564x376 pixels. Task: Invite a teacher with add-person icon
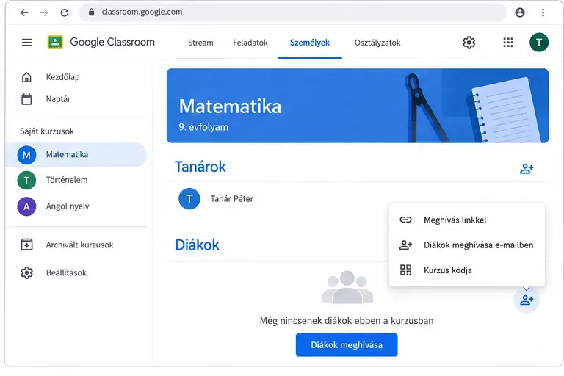tap(527, 168)
